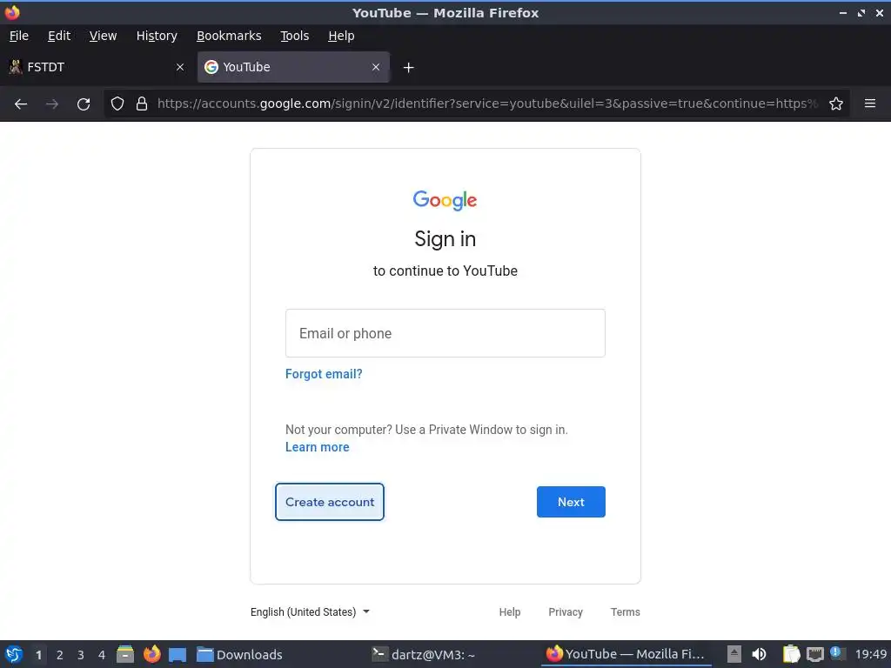Viewport: 891px width, 668px height.
Task: Minimize the Firefox window
Action: coord(842,12)
